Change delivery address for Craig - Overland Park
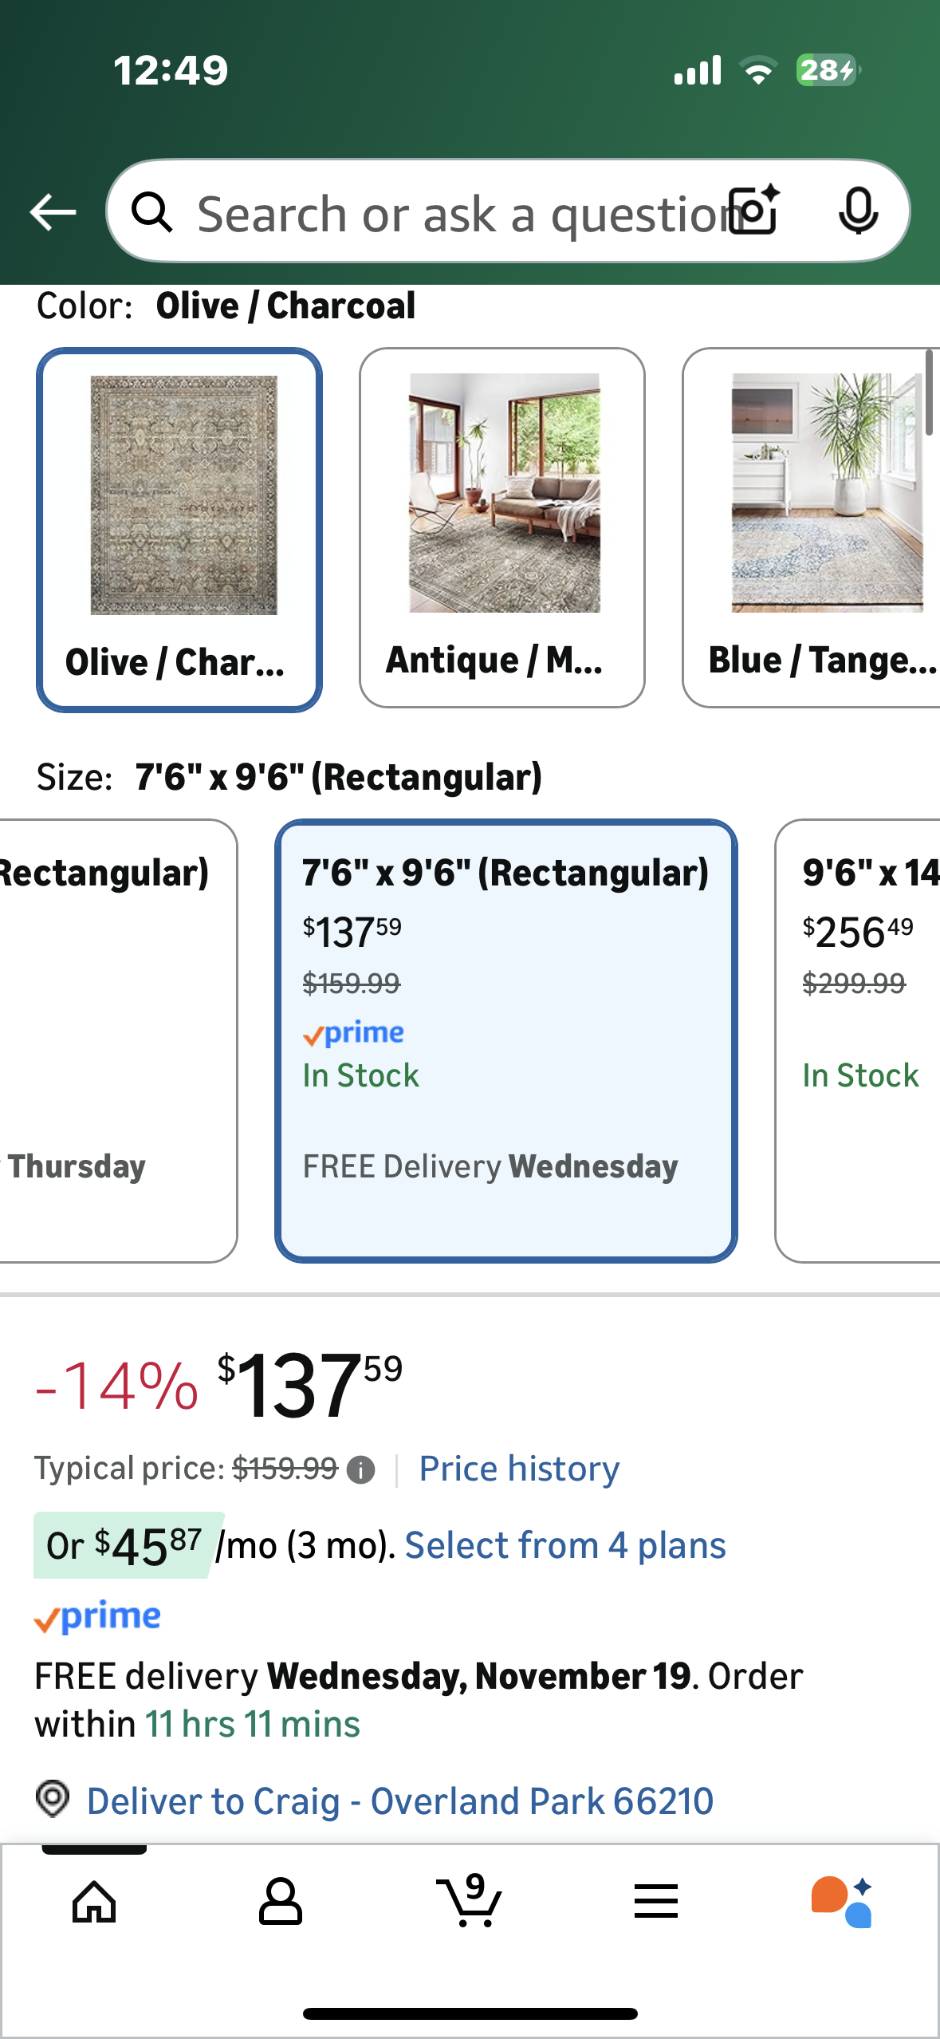The height and width of the screenshot is (2039, 940). [399, 1800]
